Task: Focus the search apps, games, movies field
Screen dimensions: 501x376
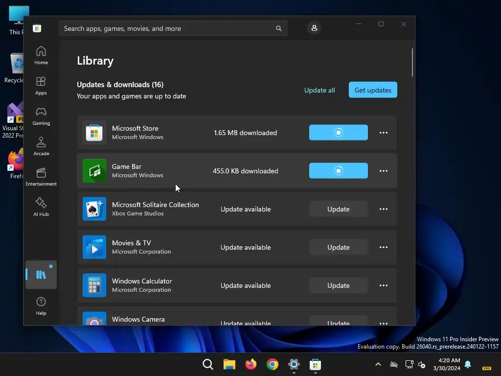Action: point(173,28)
